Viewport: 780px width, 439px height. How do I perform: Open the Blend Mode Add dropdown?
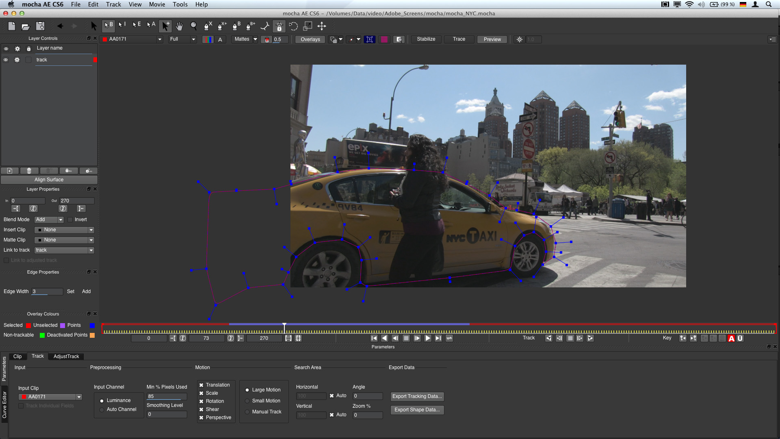click(49, 219)
